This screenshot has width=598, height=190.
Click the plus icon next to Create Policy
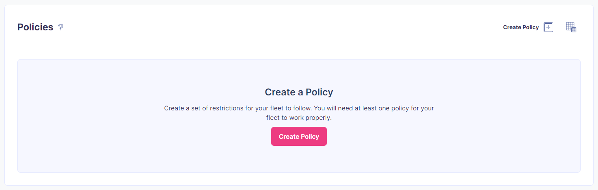tap(548, 27)
